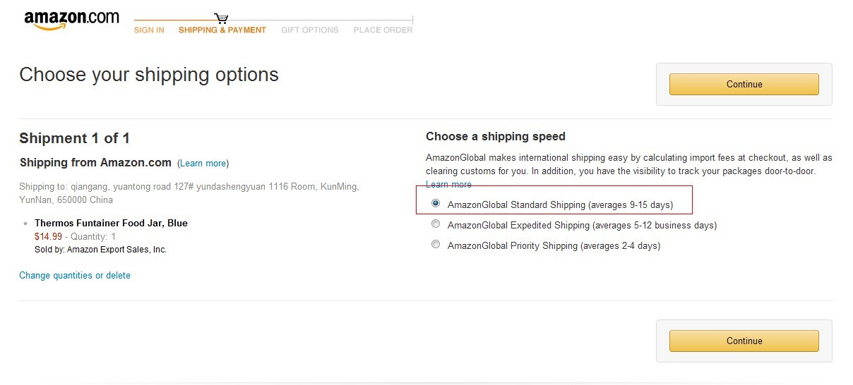Click the Standard Shipping 9-15 days label
Viewport: 853px width, 385px height.
[560, 205]
